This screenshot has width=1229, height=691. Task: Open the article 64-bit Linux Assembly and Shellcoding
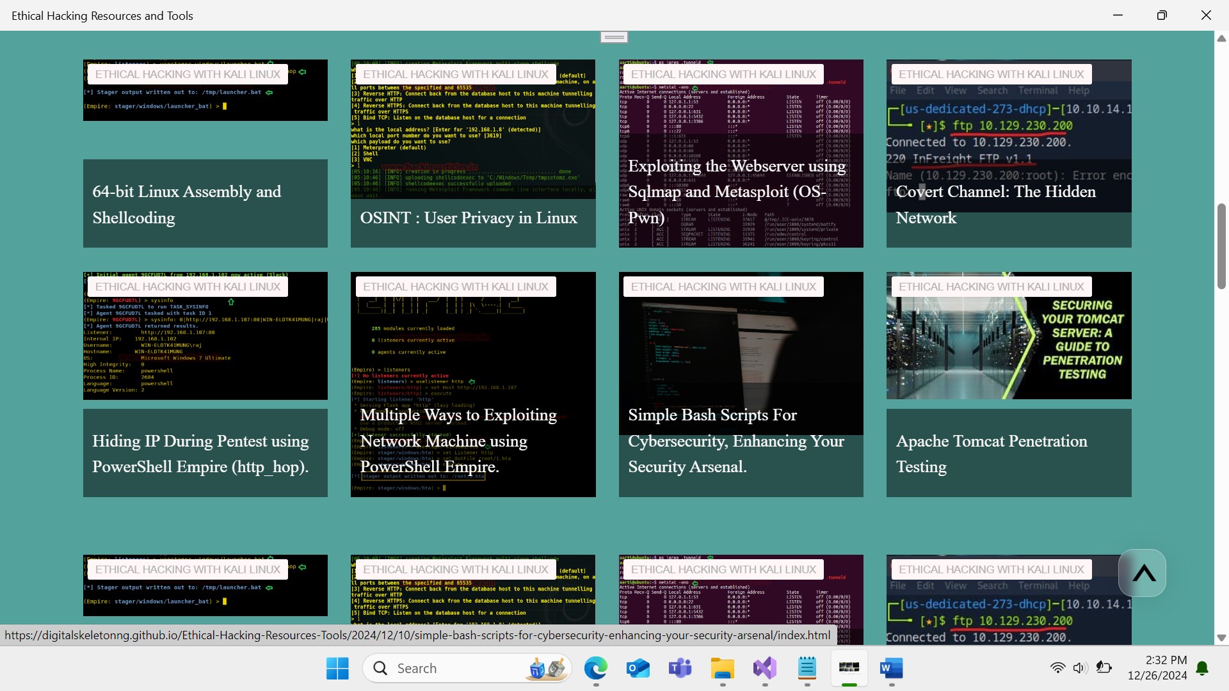point(187,205)
